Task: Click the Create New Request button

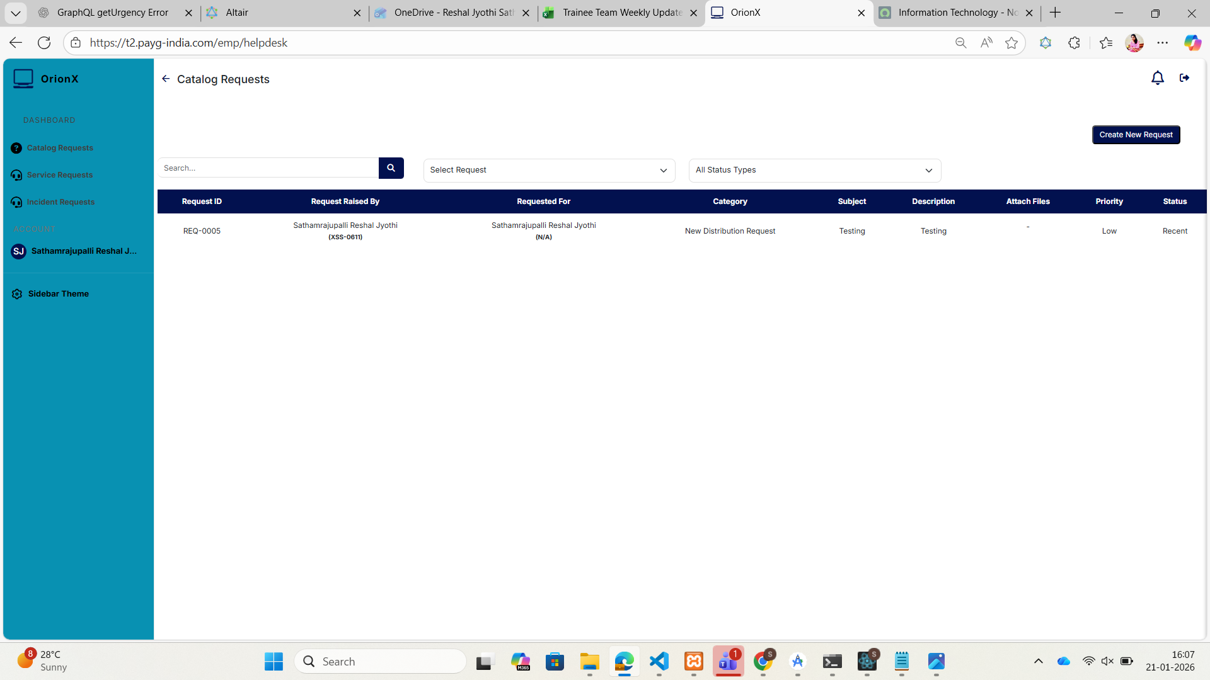Action: point(1136,135)
